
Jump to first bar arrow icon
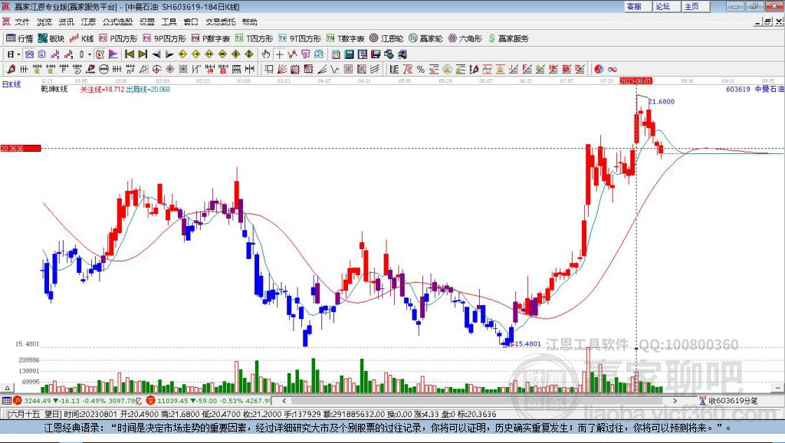coord(130,54)
